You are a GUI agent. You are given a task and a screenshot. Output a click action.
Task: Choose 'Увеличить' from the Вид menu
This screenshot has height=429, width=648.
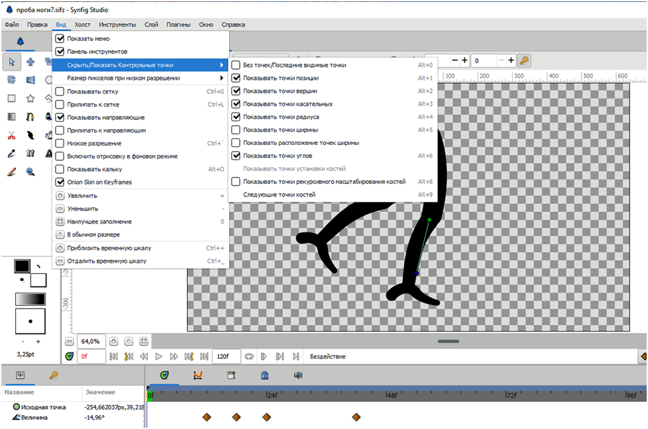[x=140, y=196]
